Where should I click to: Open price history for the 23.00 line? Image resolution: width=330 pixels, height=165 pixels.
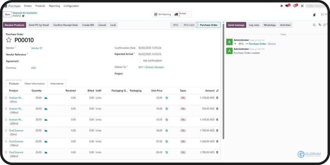[x=167, y=98]
